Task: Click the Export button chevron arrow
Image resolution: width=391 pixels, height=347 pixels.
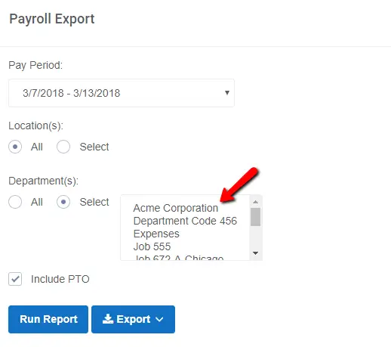Action: [x=159, y=320]
